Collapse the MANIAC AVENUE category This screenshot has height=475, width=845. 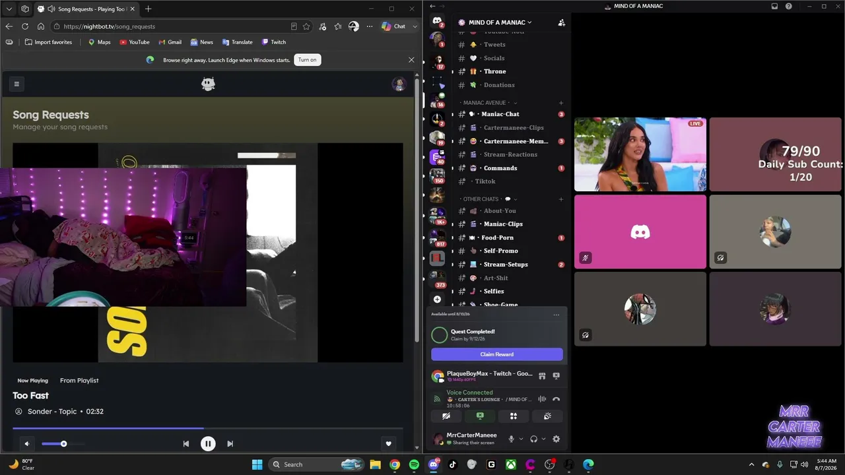click(489, 103)
